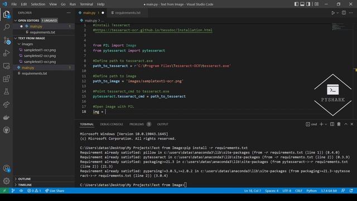Viewport: 357px width, 201px height.
Task: Open the Selection menu
Action: [38, 4]
